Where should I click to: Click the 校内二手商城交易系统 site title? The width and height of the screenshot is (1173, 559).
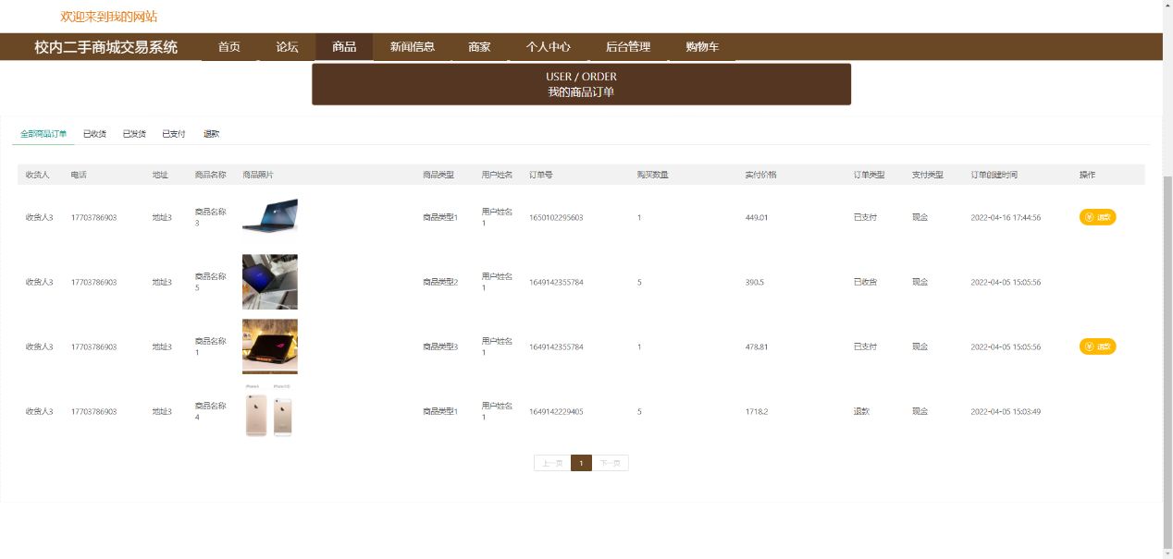point(106,47)
